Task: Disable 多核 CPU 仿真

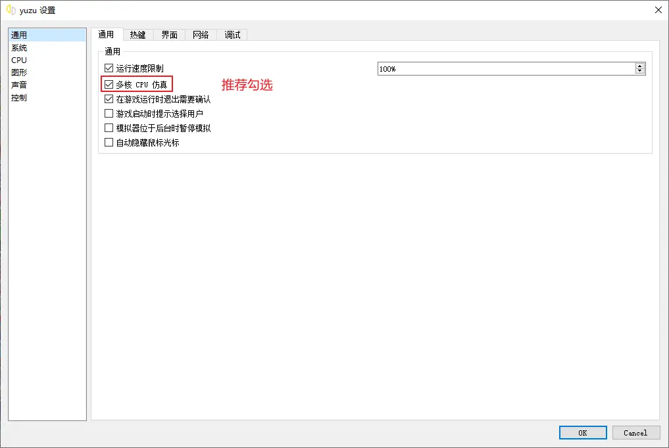Action: 109,84
